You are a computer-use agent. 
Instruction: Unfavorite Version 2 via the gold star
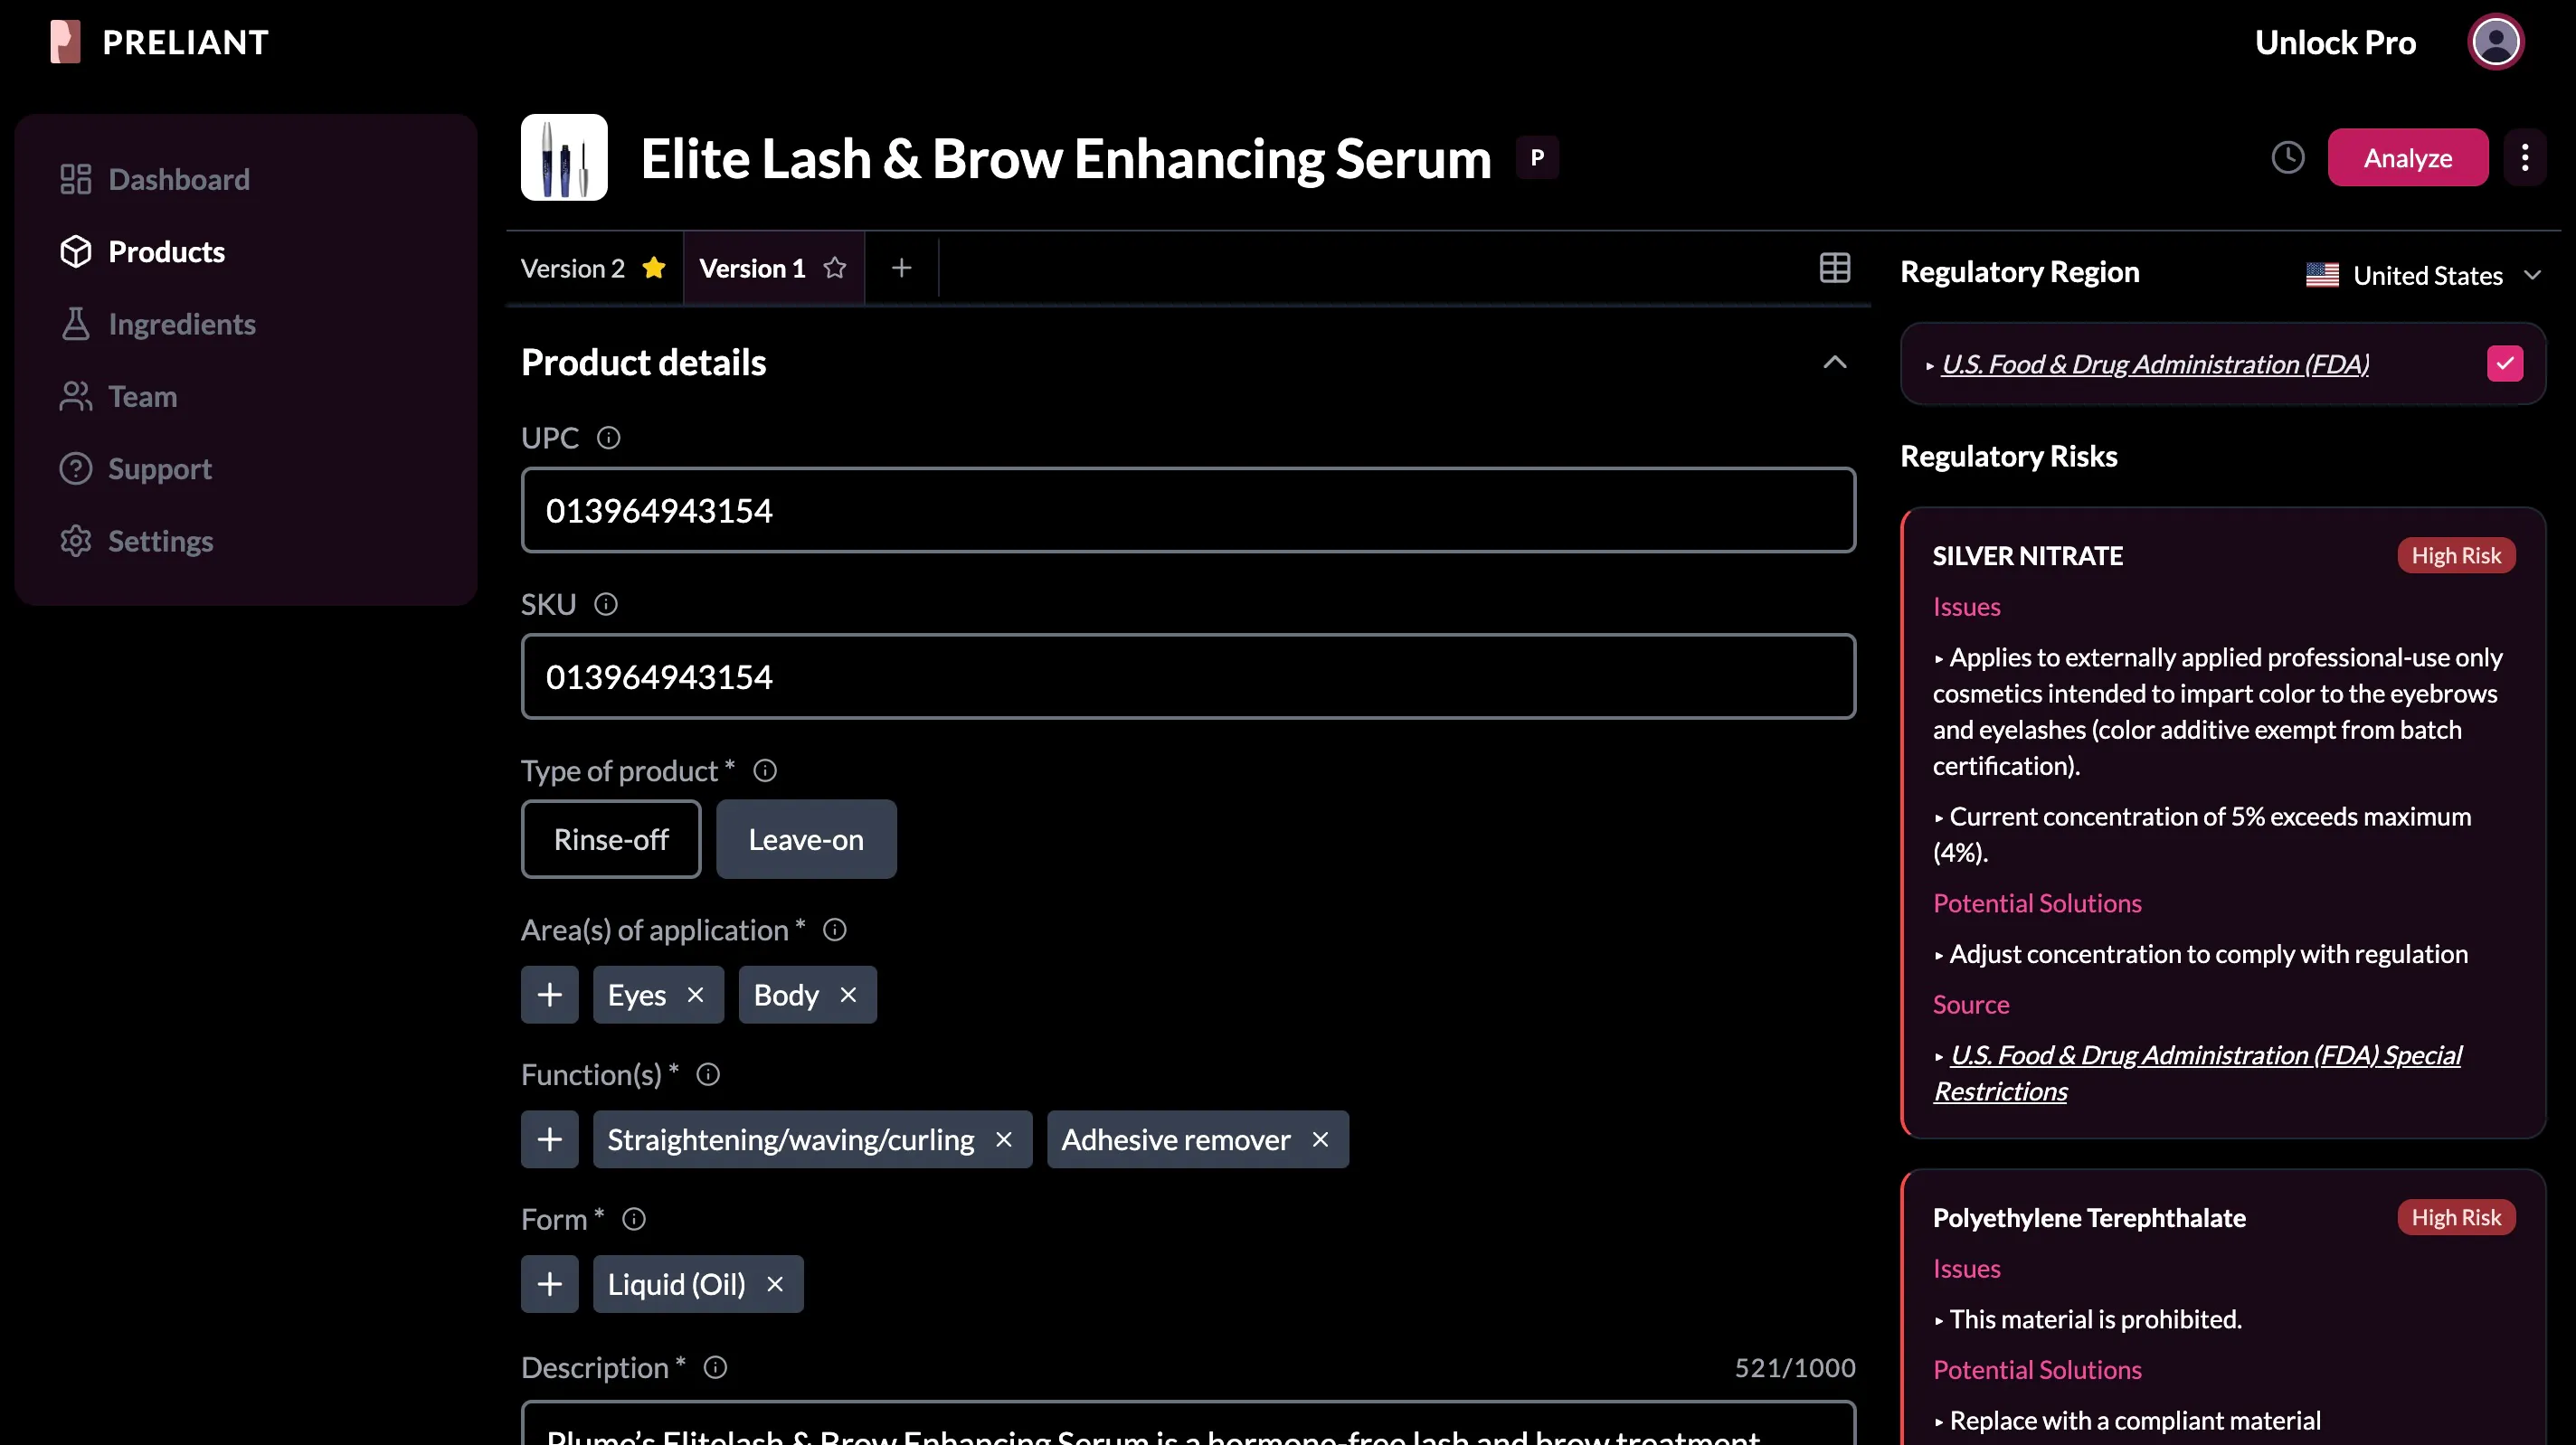654,268
